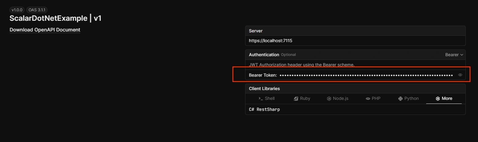Click the OAS 3.1.1 badge

tap(37, 10)
